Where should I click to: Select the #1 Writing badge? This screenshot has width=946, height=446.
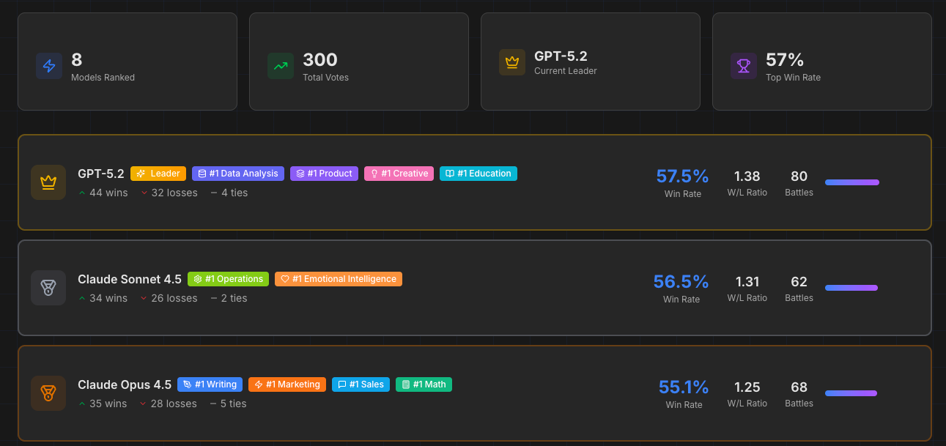[210, 384]
